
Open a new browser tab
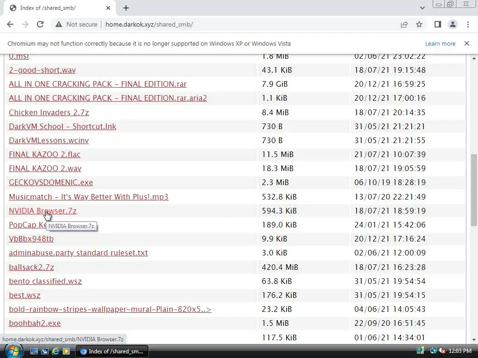[x=126, y=8]
